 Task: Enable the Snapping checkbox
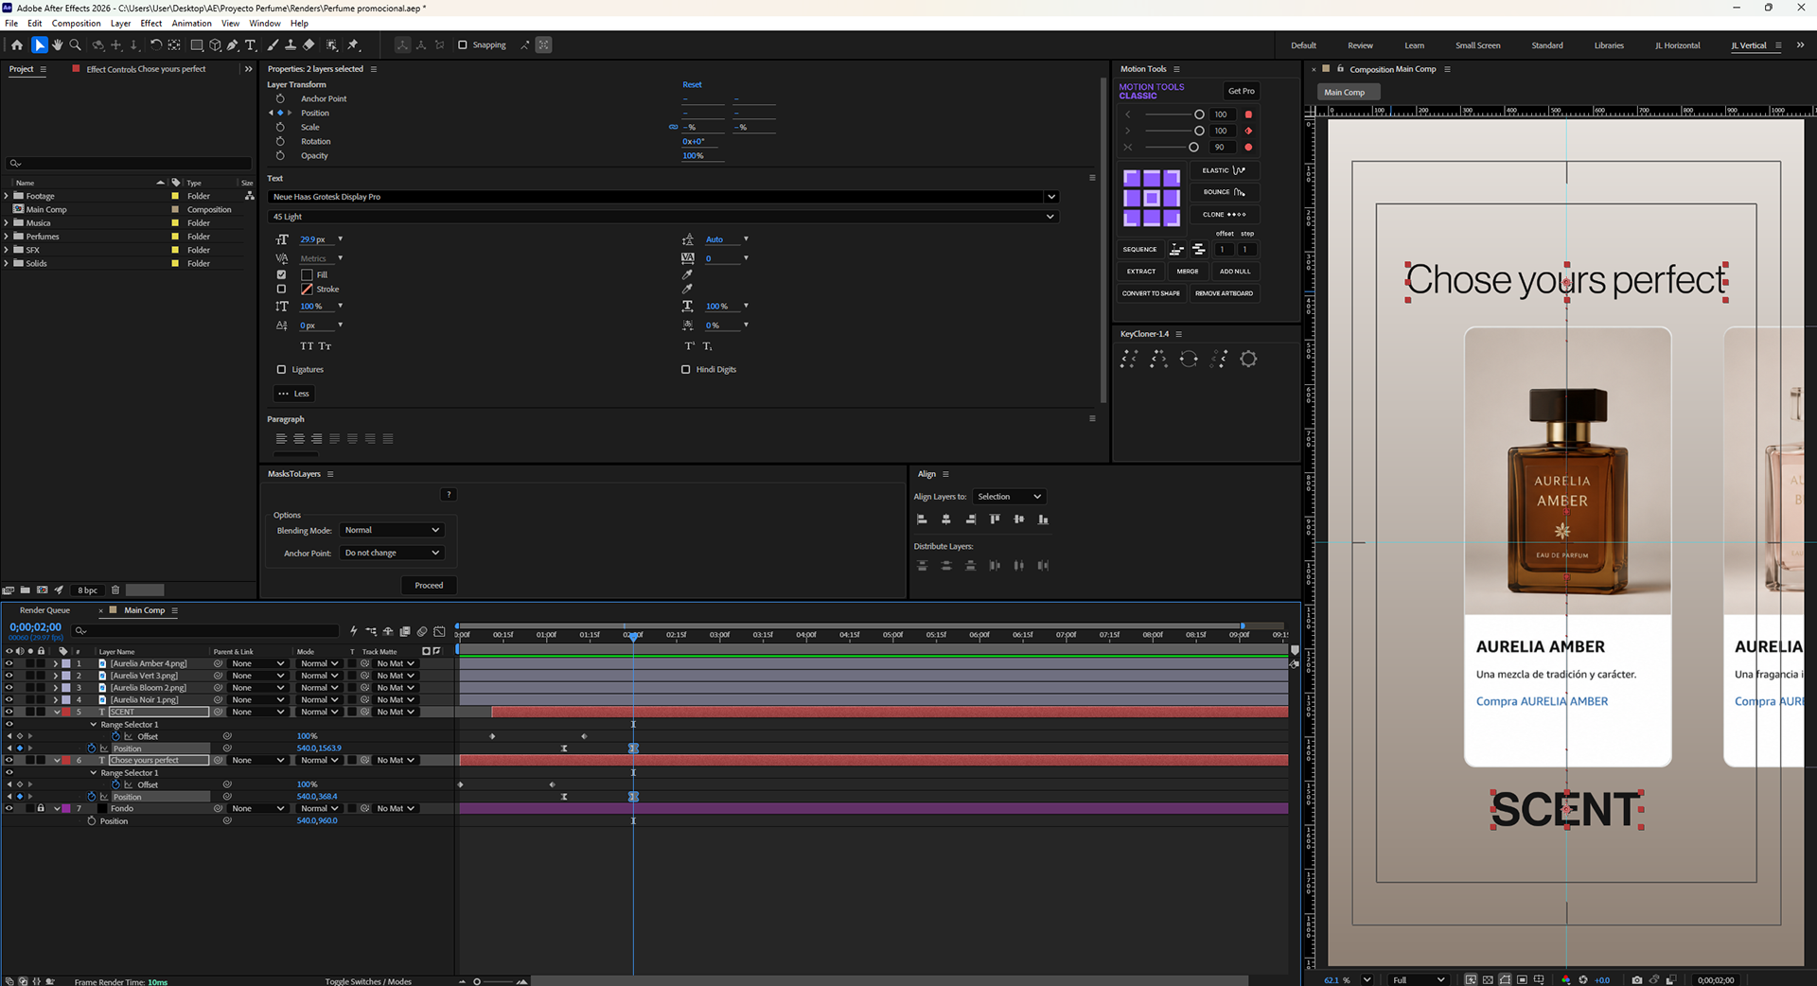pyautogui.click(x=463, y=45)
